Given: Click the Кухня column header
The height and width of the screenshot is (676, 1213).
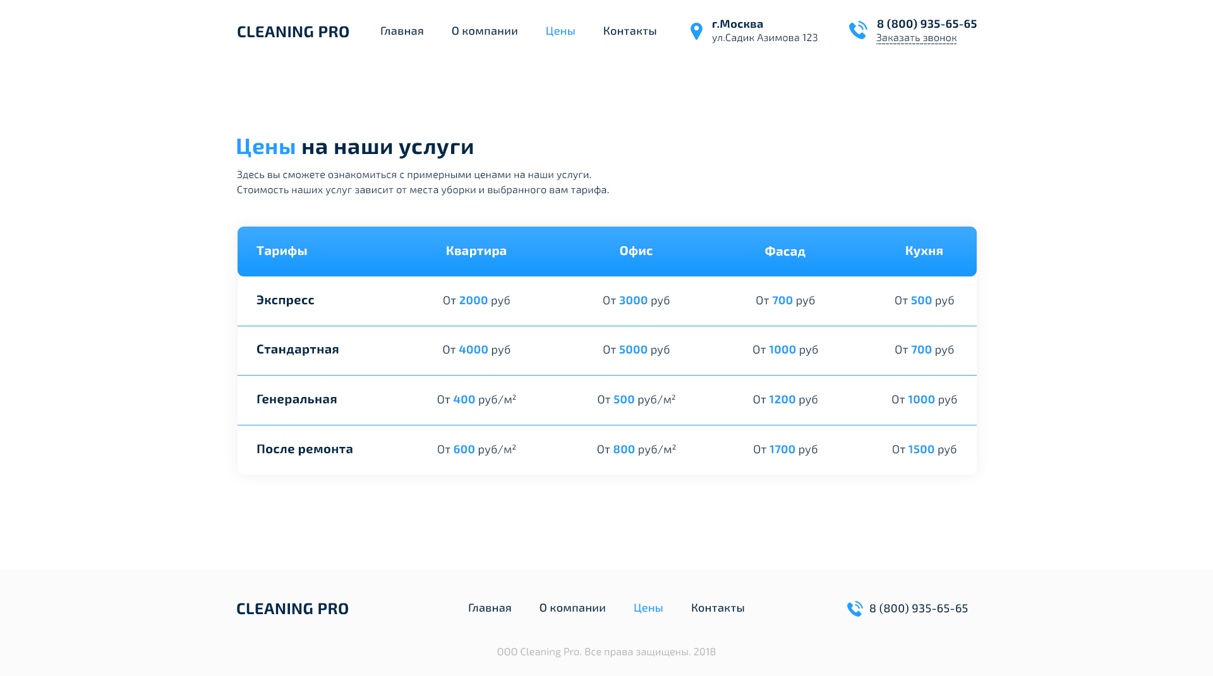Looking at the screenshot, I should coord(924,251).
